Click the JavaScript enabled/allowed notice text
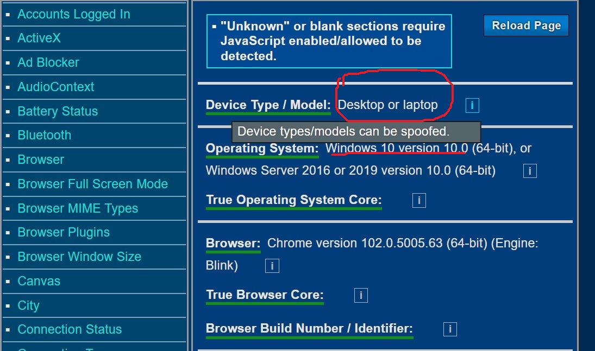Viewport: 595px width, 351px height. 333,41
